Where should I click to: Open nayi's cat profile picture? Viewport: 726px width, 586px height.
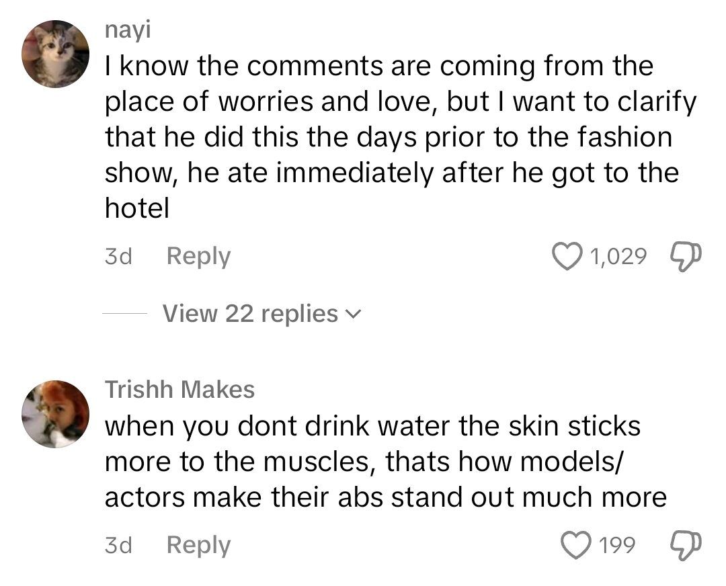coord(55,54)
